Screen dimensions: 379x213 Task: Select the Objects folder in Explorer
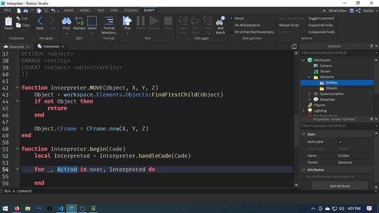[332, 88]
